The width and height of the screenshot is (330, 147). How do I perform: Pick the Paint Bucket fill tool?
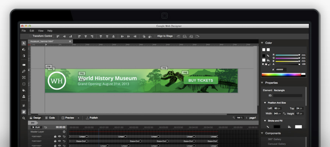point(24,90)
